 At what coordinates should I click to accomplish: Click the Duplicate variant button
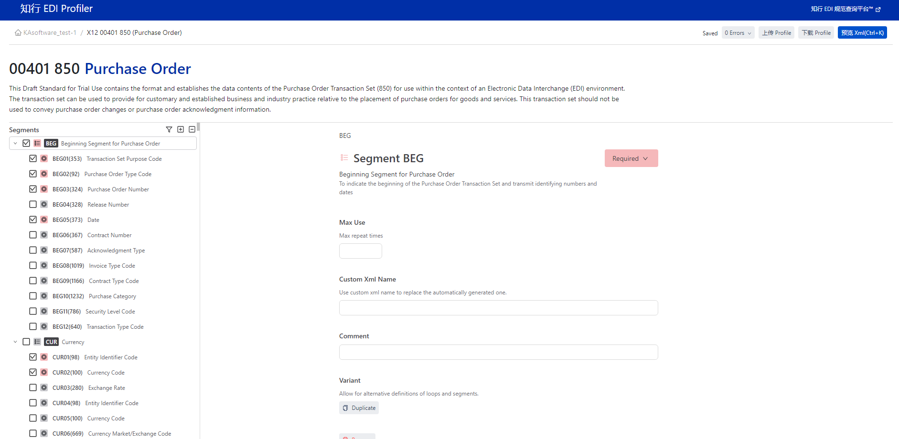(359, 408)
